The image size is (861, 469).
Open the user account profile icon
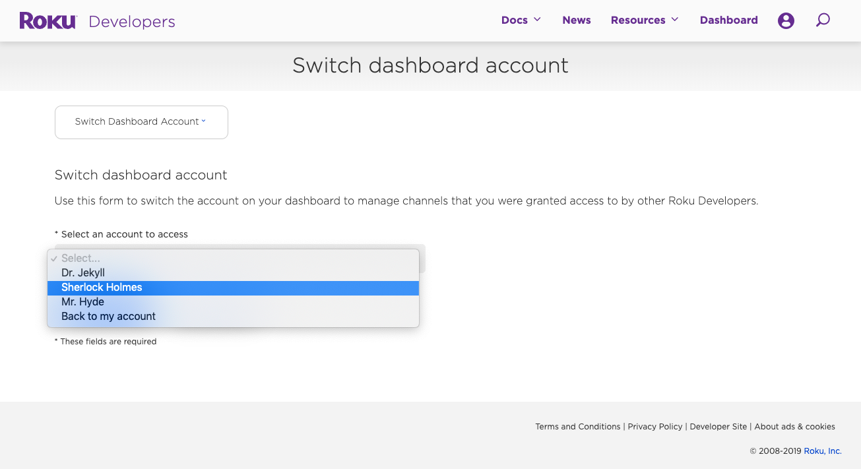pyautogui.click(x=786, y=20)
